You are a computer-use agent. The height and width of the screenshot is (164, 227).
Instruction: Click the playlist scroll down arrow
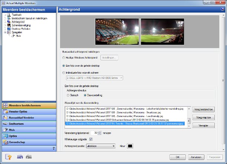[x=189, y=126]
